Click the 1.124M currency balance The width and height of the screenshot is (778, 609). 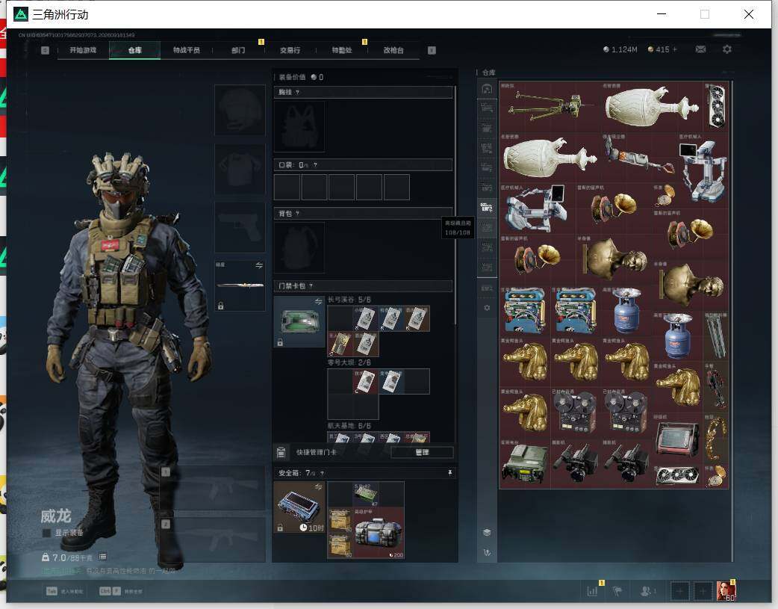pyautogui.click(x=620, y=49)
